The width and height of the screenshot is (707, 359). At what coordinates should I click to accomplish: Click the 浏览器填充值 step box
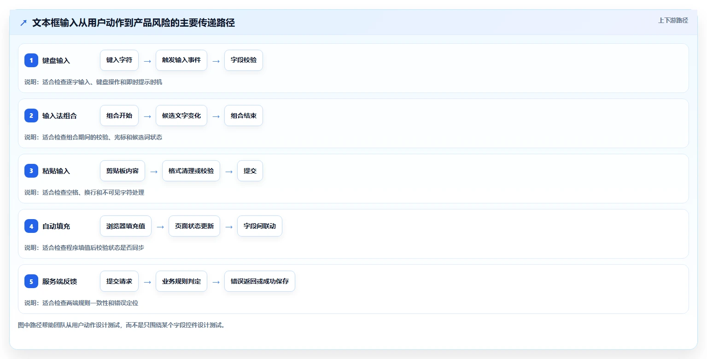[126, 226]
